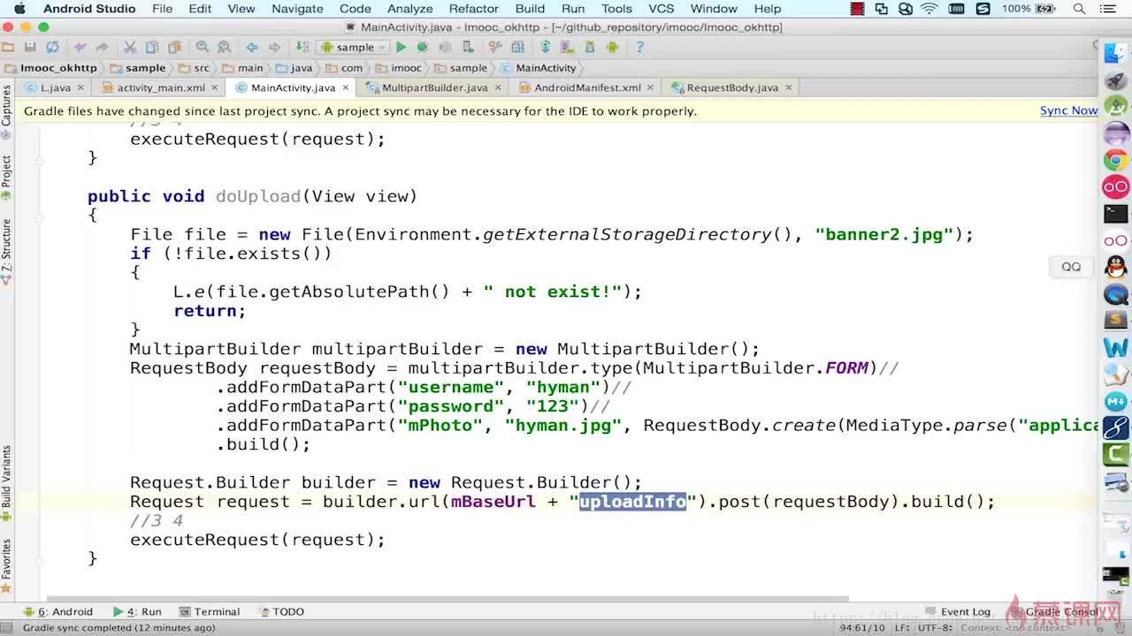This screenshot has height=636, width=1132.
Task: Click the Synchronize toolbar icon
Action: pos(52,47)
